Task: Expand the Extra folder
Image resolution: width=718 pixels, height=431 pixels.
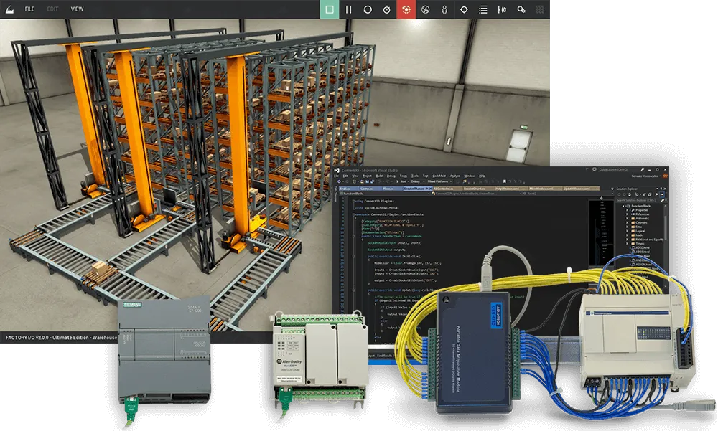Action: pyautogui.click(x=627, y=227)
